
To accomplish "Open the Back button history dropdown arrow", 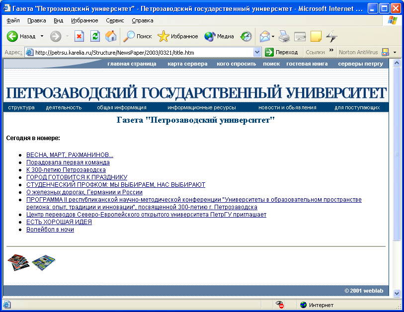I will (x=42, y=36).
